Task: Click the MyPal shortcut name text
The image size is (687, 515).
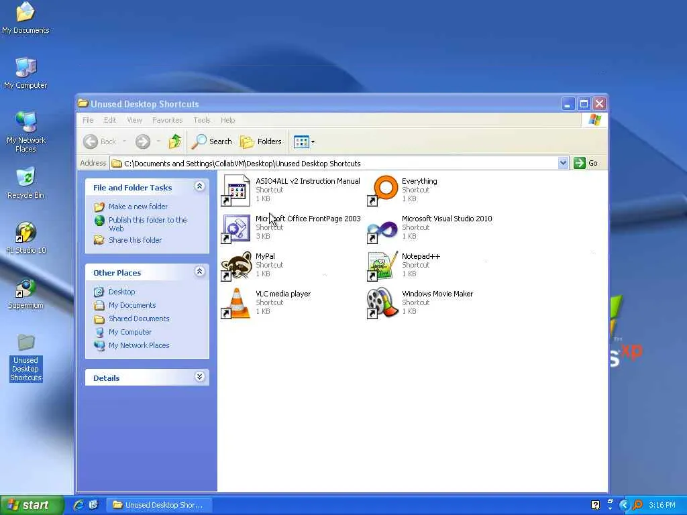Action: (265, 256)
